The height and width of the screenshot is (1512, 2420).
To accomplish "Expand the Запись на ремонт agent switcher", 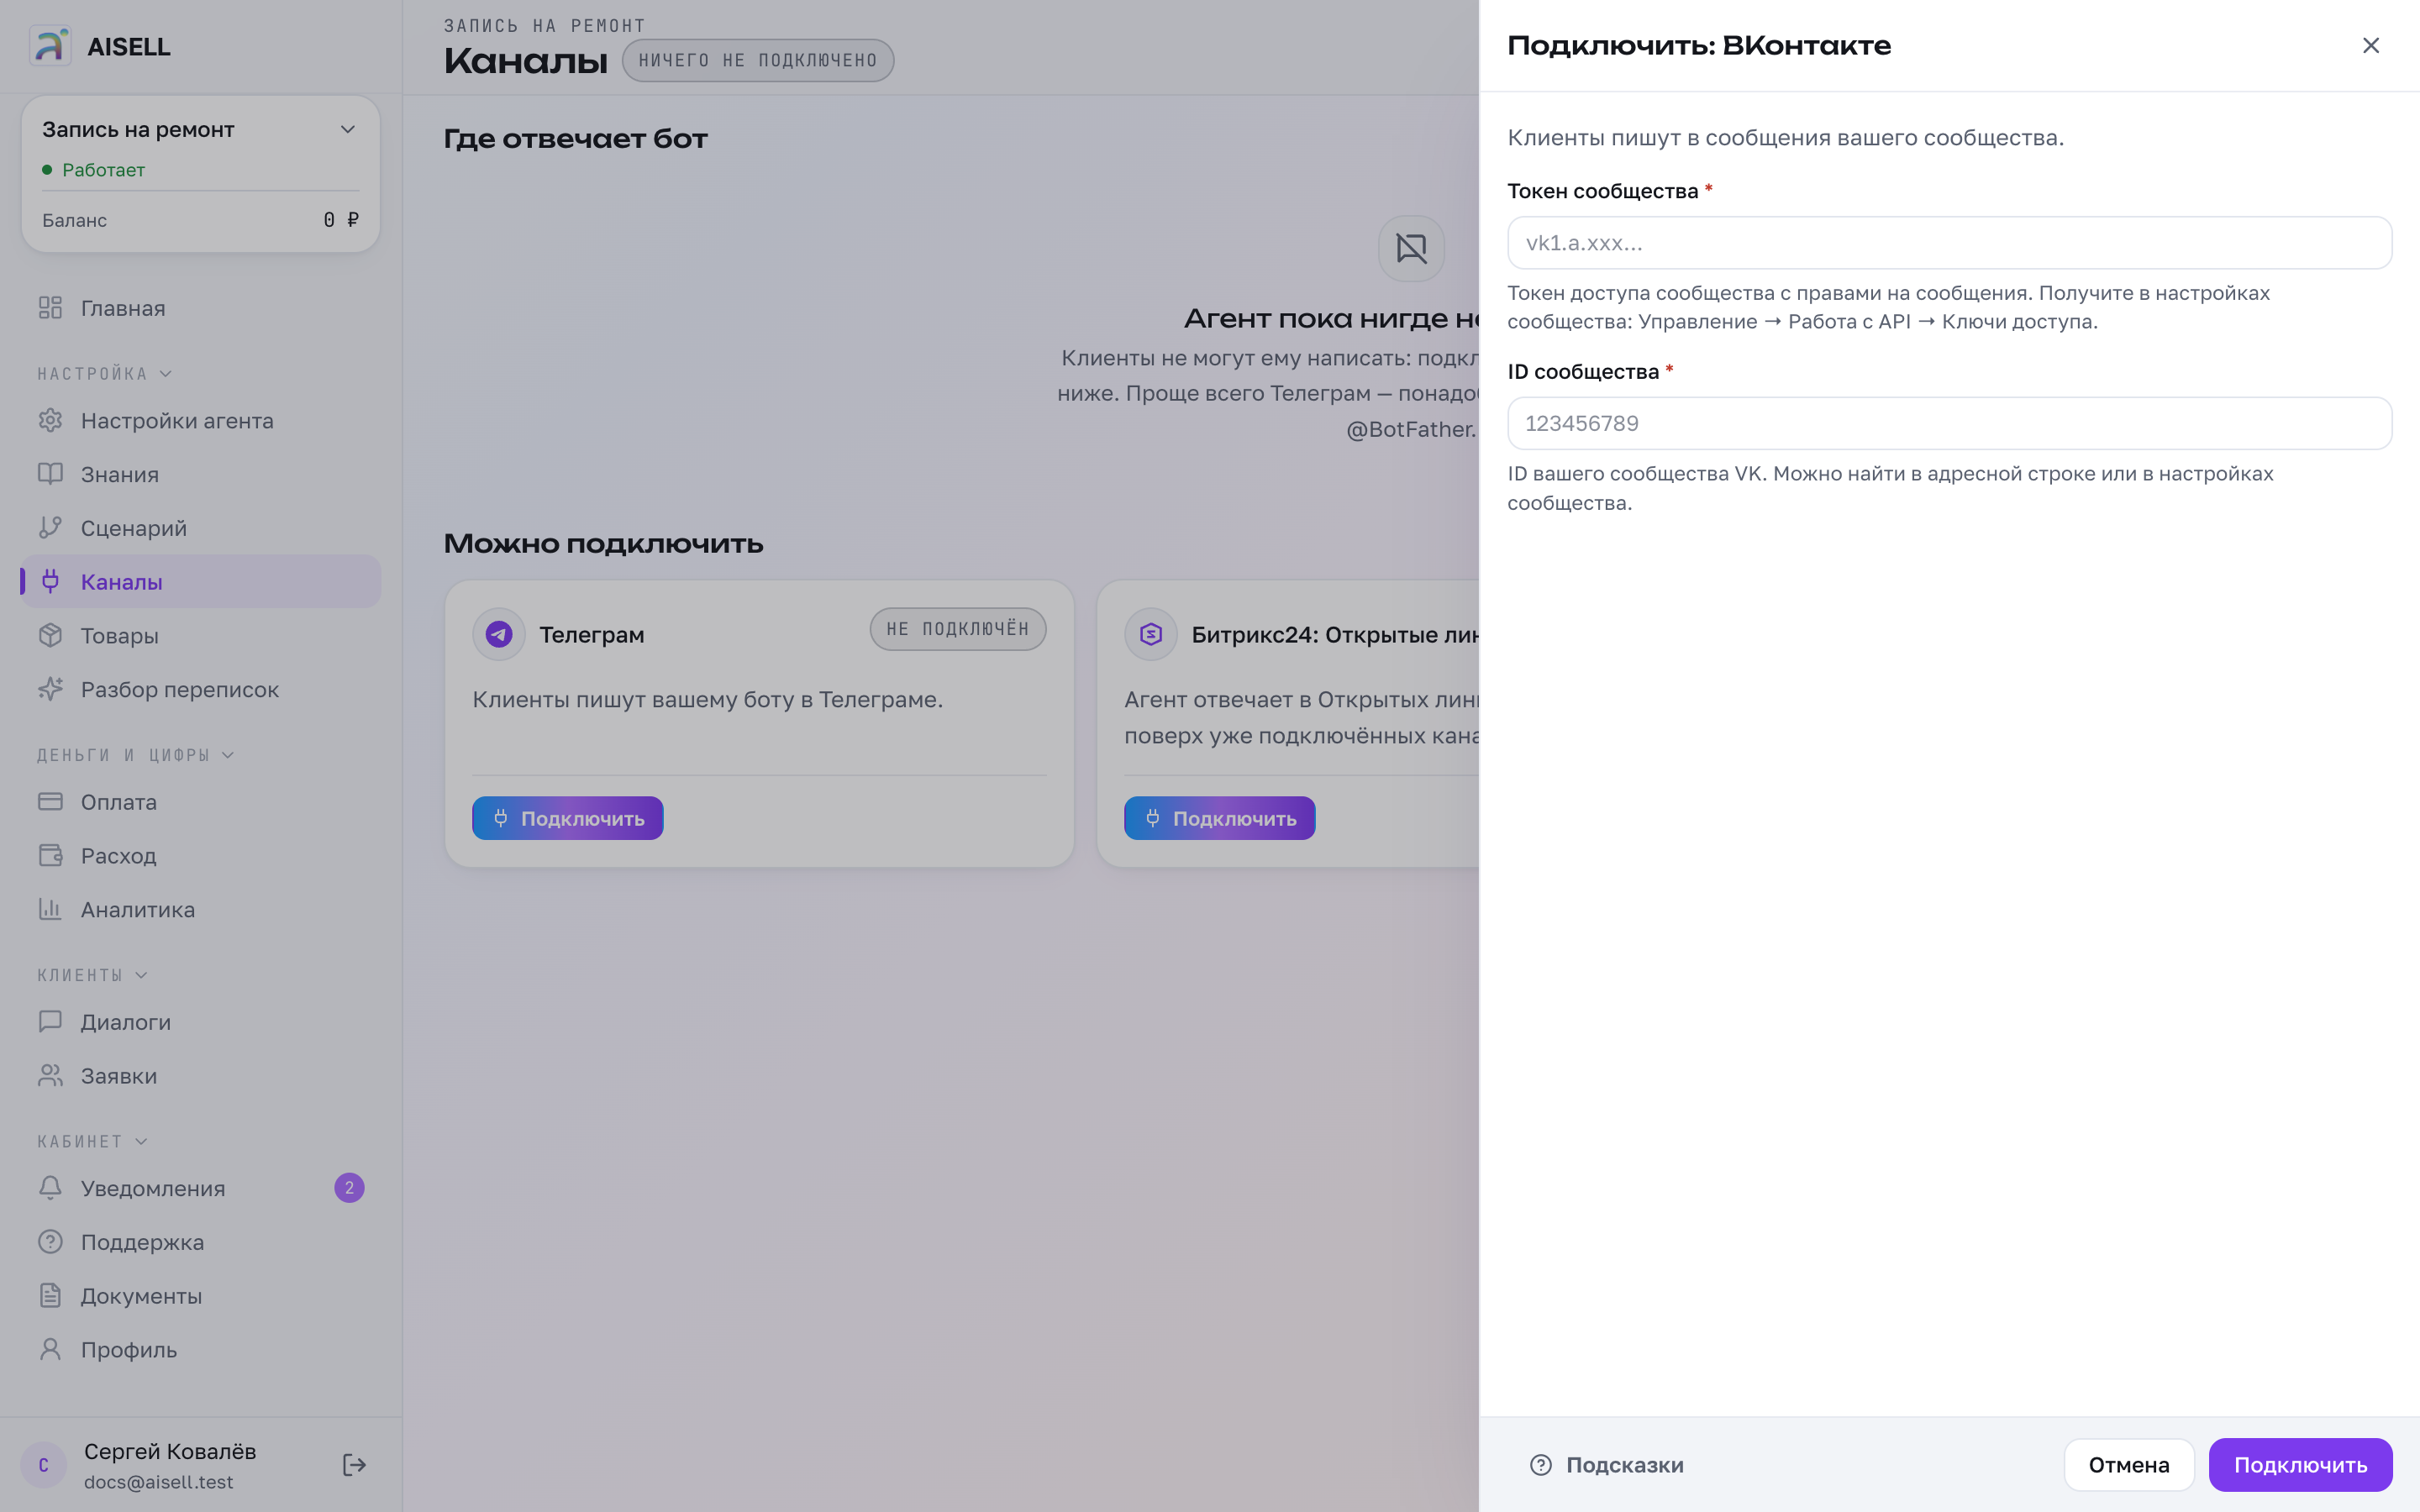I will click(x=201, y=130).
